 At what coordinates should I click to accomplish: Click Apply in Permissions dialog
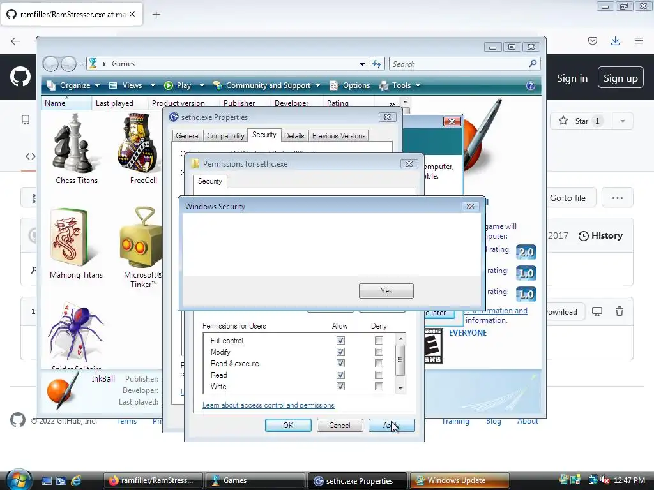coord(392,426)
